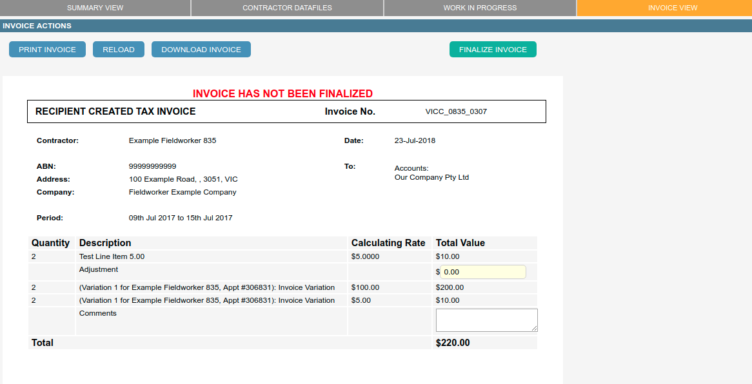Click the Total amount $220.00
The width and height of the screenshot is (752, 384).
[453, 343]
